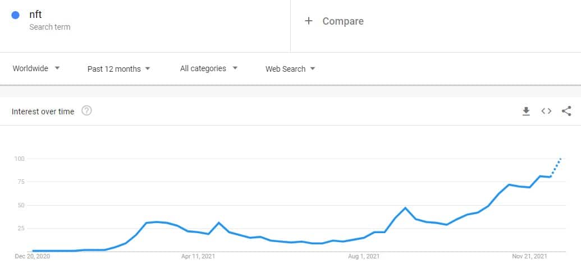Select the Nov 21, 2021 axis label
The width and height of the screenshot is (581, 264).
point(529,256)
